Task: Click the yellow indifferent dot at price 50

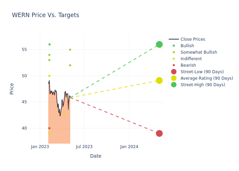Action: point(49,76)
